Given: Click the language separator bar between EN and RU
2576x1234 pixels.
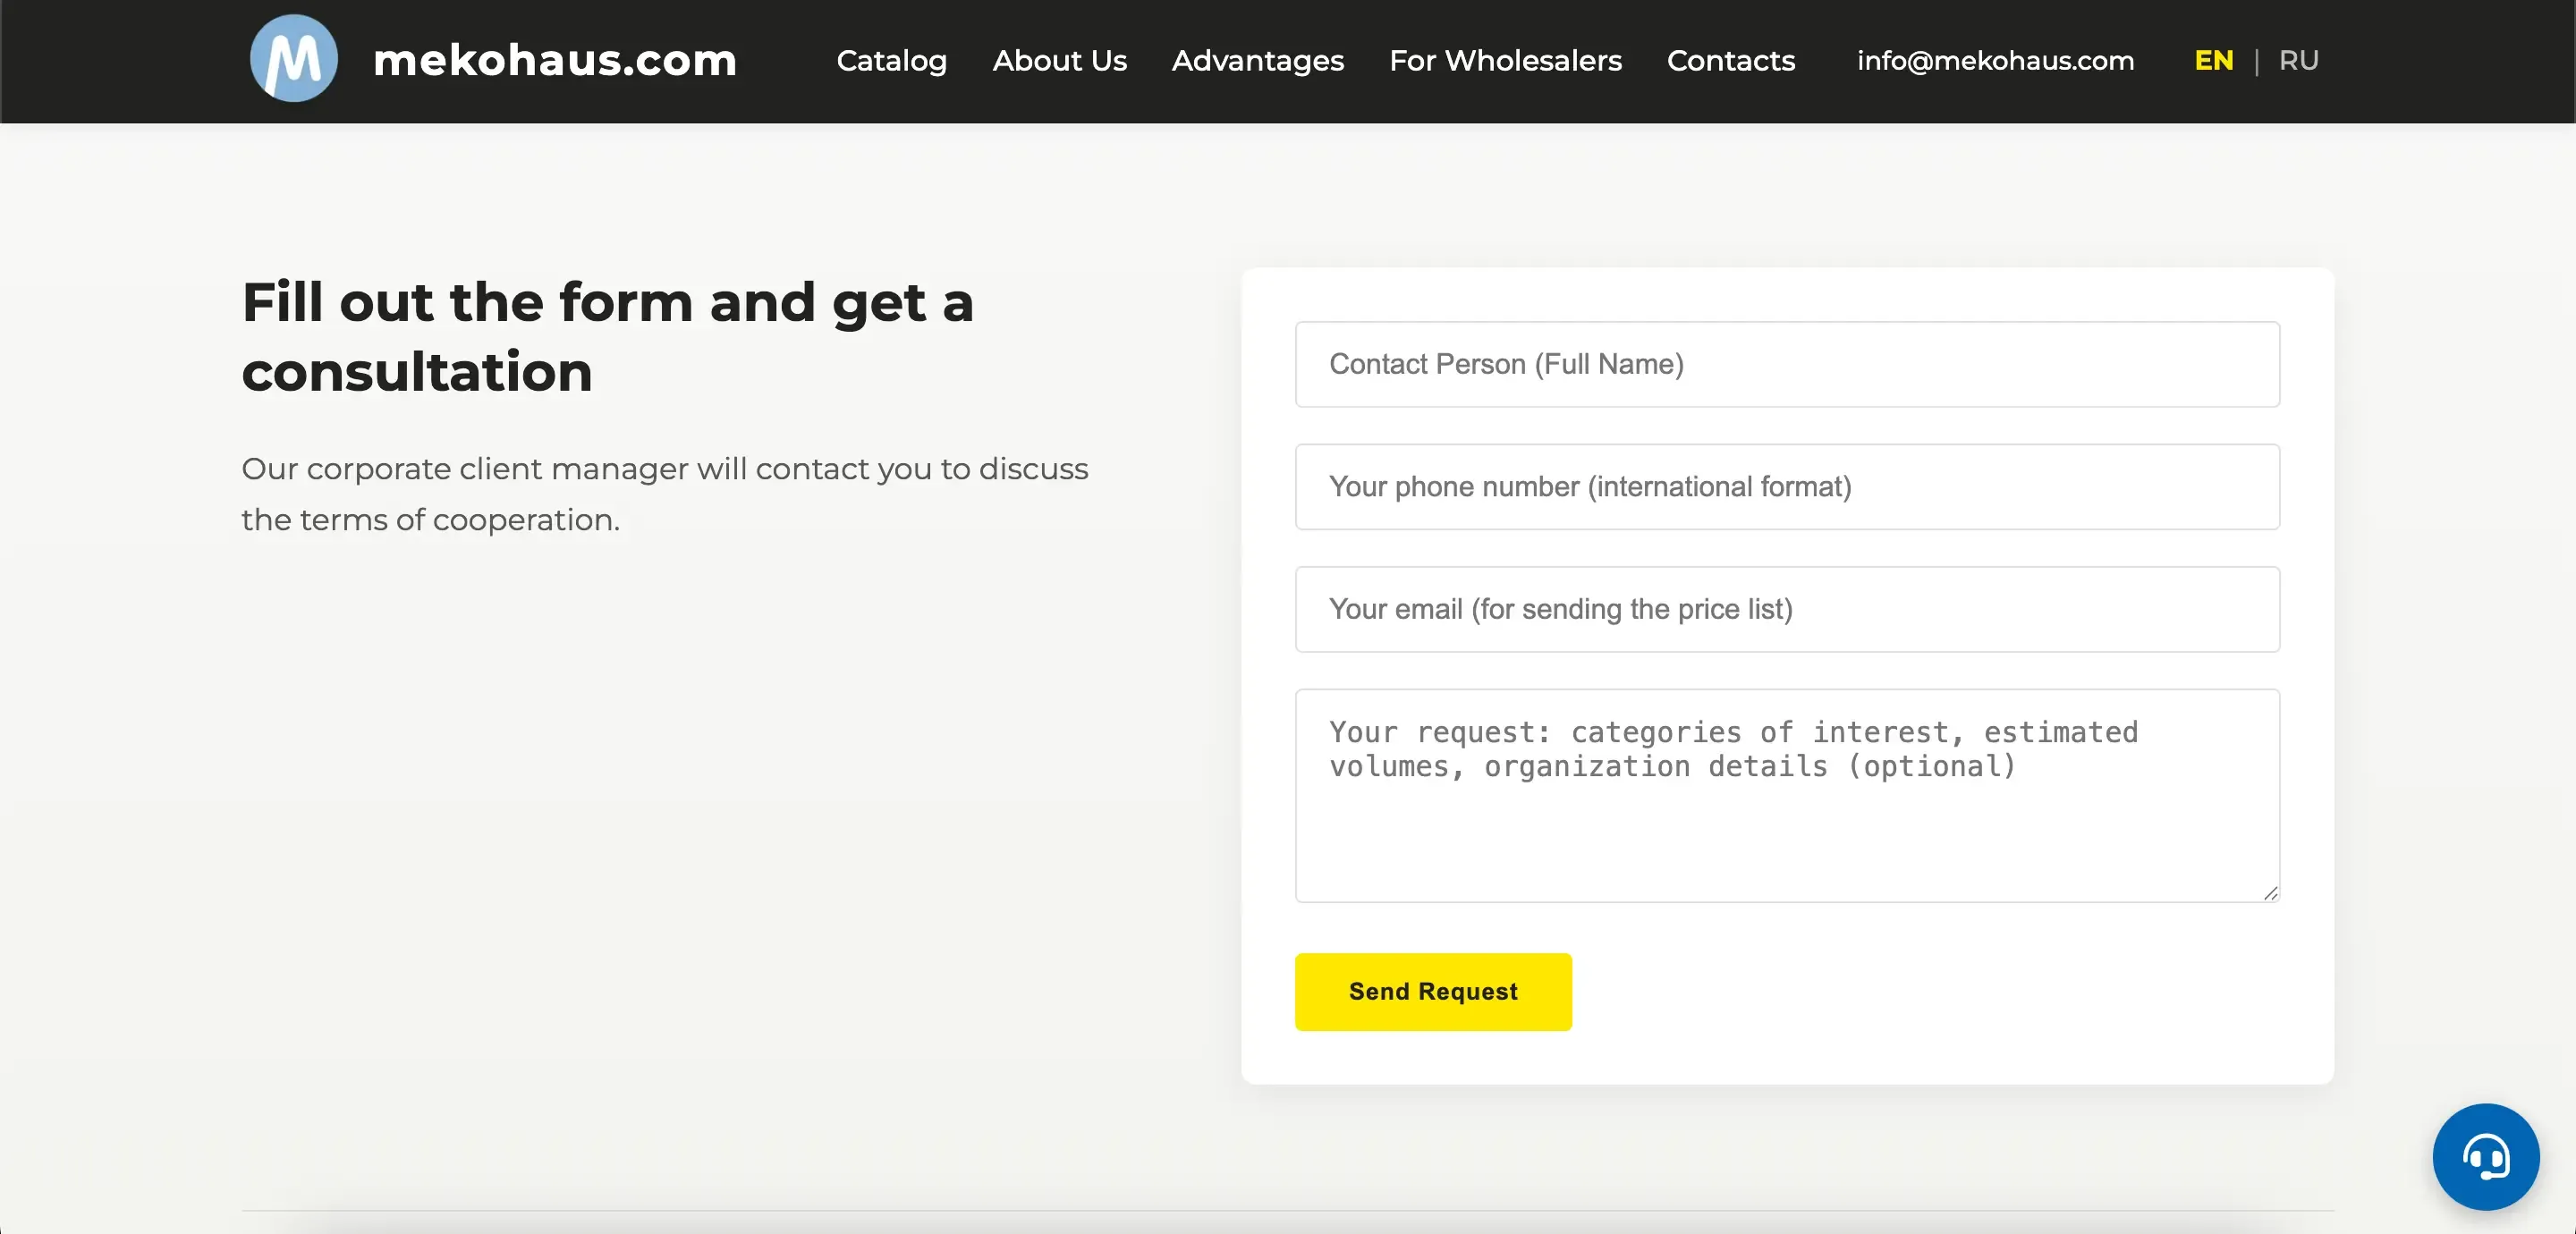Looking at the screenshot, I should click(x=2256, y=61).
